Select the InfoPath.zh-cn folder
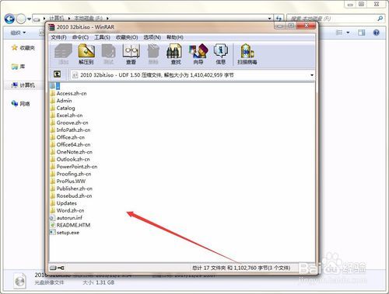This screenshot has width=389, height=294. tap(70, 130)
